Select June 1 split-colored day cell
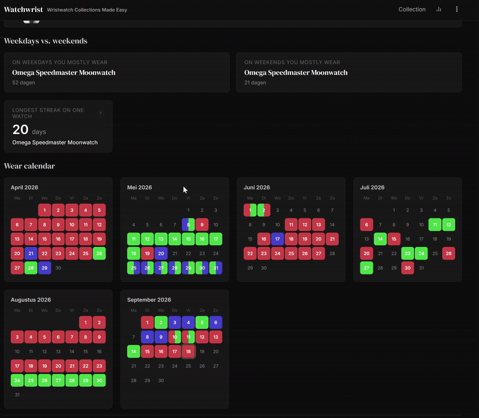479x418 pixels. tap(250, 210)
